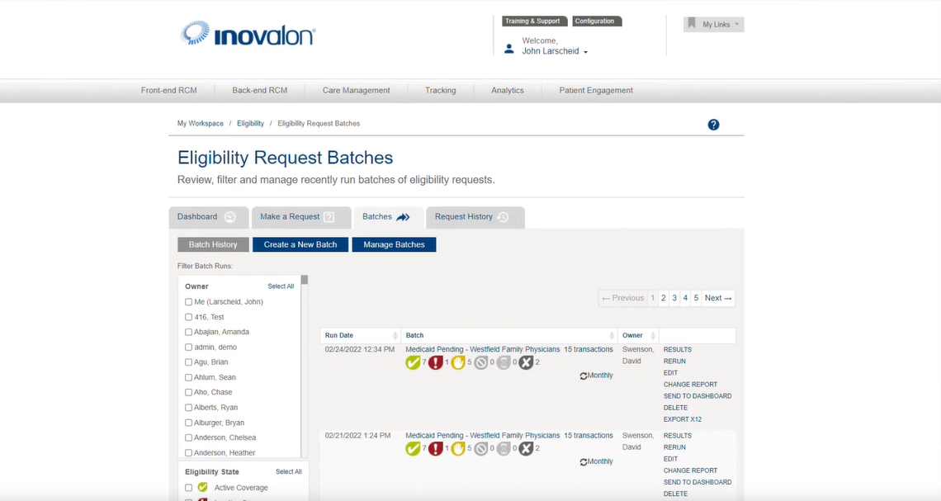The height and width of the screenshot is (501, 941).
Task: Click the Owner list scrollbar thumb
Action: coord(305,280)
